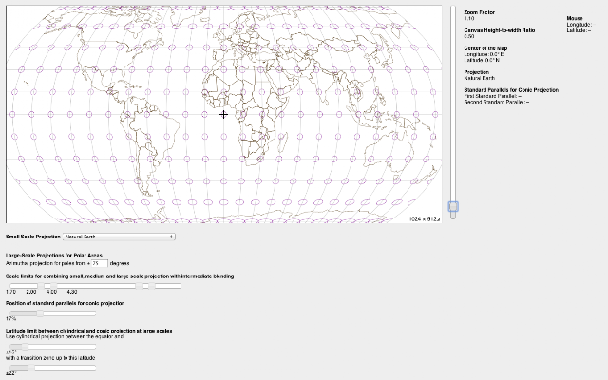
Task: Select the fourth scale limit slider thumb
Action: click(x=152, y=286)
